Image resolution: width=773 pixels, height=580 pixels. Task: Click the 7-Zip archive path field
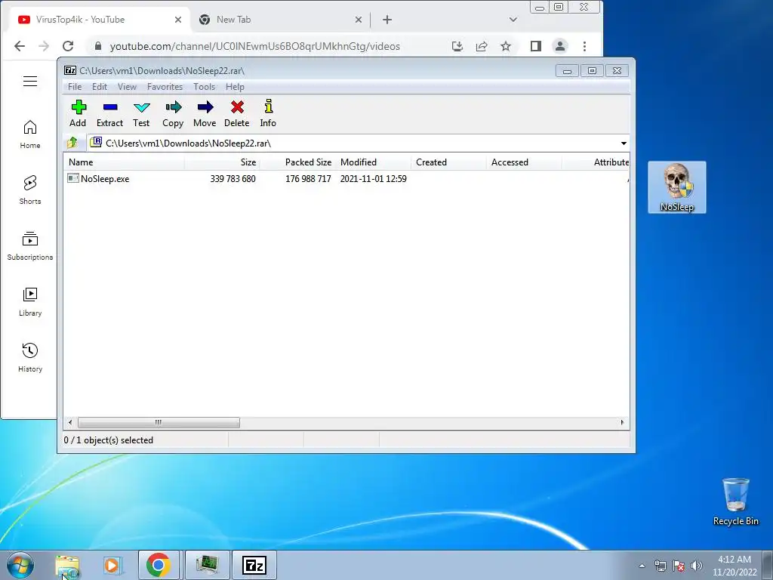point(353,143)
